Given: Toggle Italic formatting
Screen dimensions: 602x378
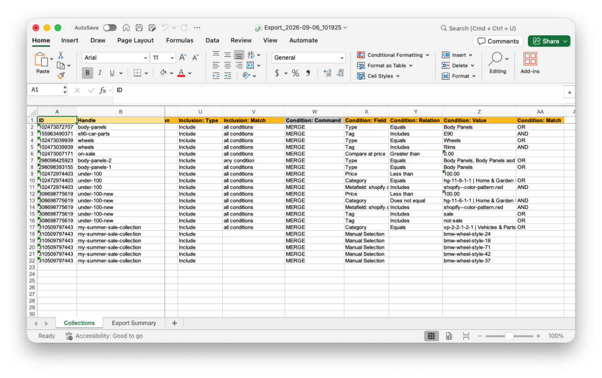Looking at the screenshot, I should [x=100, y=73].
